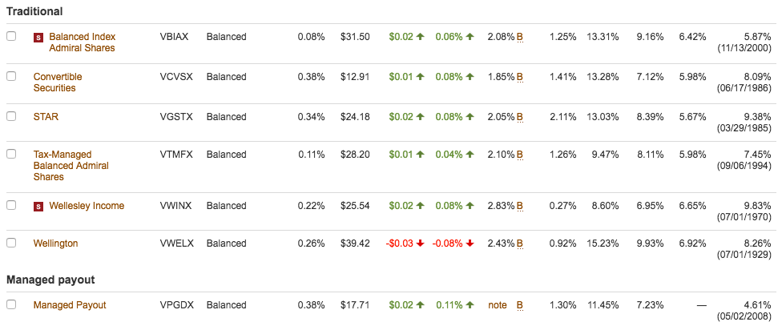Click the B footnote in Managed Payout row
Image resolution: width=778 pixels, height=330 pixels.
pos(519,305)
